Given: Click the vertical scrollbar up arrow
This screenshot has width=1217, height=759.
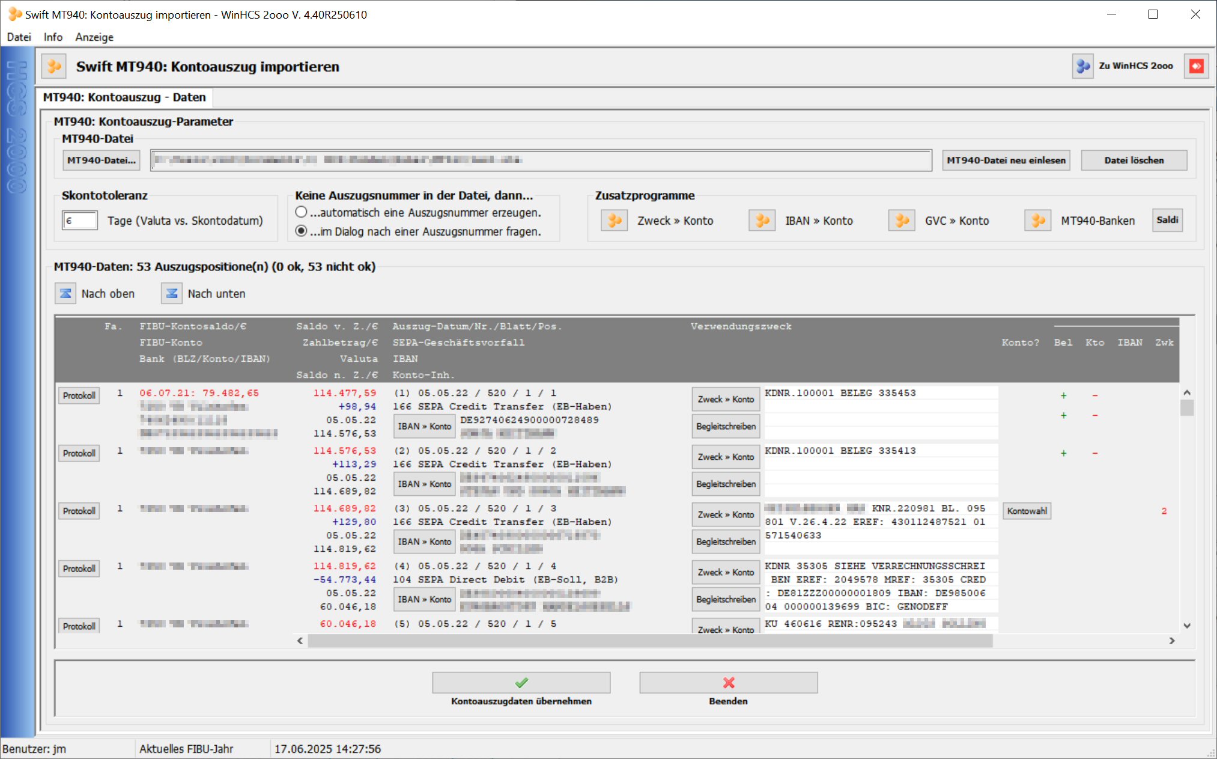Looking at the screenshot, I should 1187,392.
